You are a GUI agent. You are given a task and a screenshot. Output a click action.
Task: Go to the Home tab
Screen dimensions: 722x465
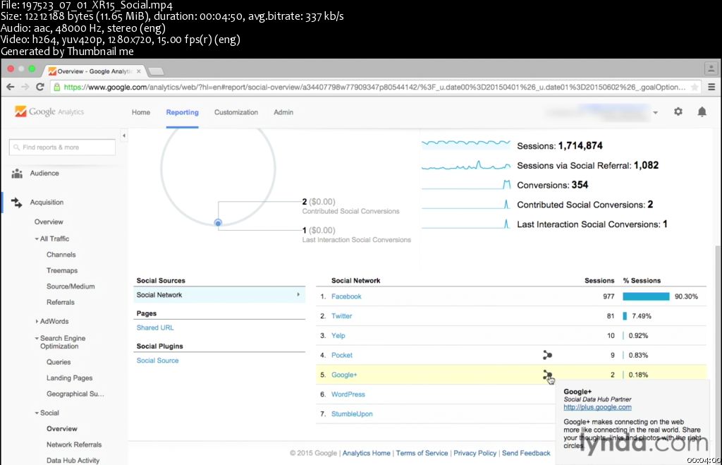(x=141, y=112)
